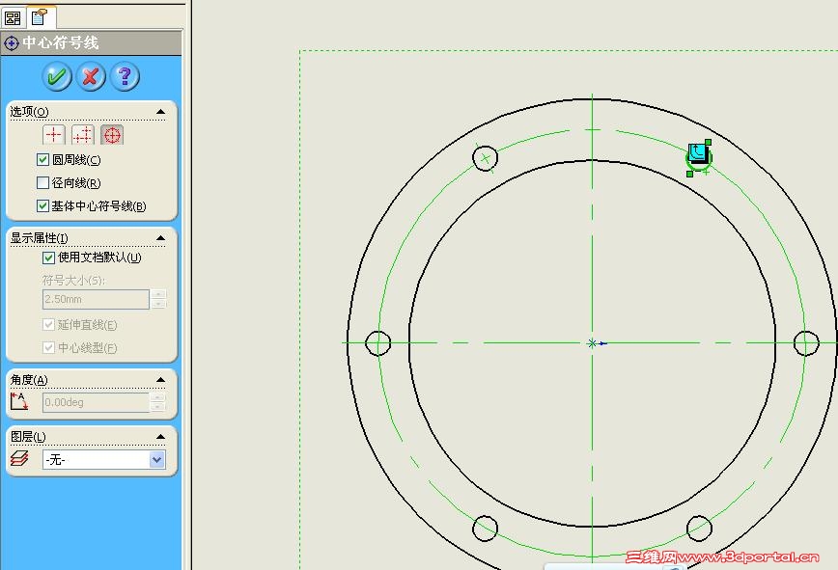The width and height of the screenshot is (838, 570).
Task: Click the center point of the flange
Action: pos(592,343)
